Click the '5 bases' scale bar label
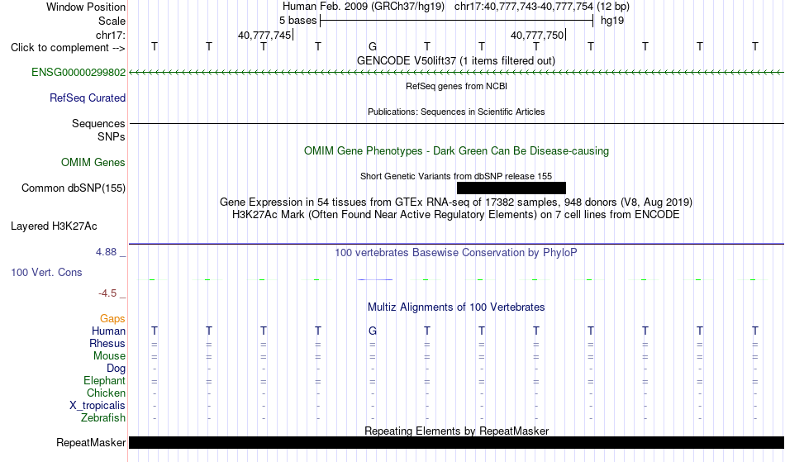 (x=297, y=21)
